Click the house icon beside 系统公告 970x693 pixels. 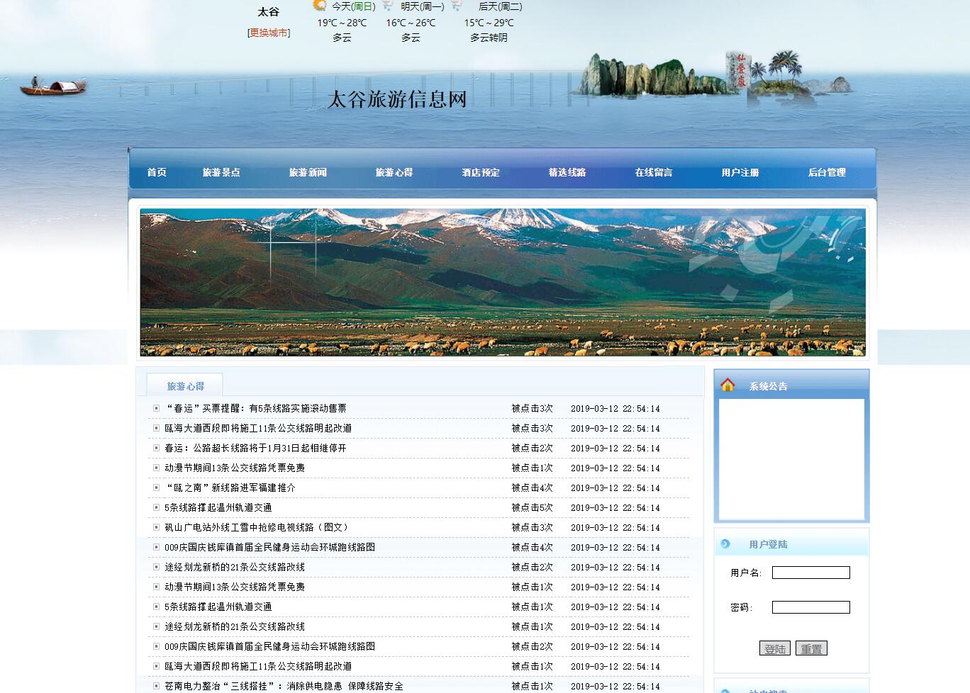pyautogui.click(x=727, y=385)
